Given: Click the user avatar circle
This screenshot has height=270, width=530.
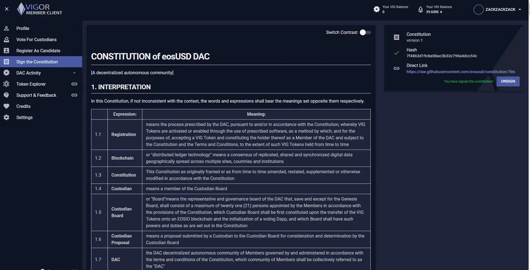Looking at the screenshot, I should (x=479, y=10).
